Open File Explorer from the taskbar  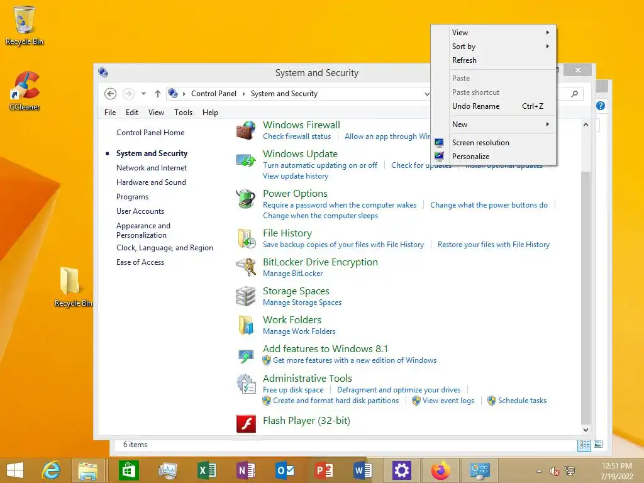(x=88, y=470)
